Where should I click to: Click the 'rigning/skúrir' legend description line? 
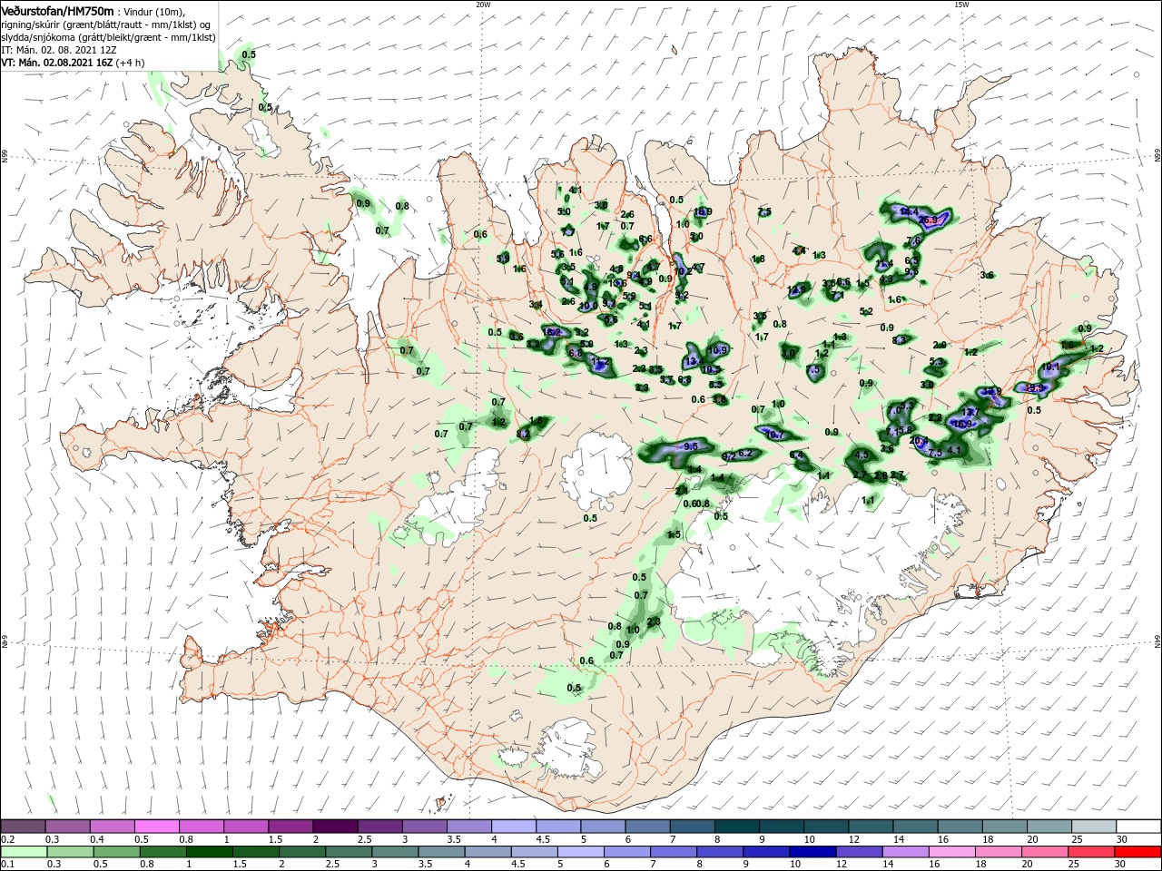point(105,24)
